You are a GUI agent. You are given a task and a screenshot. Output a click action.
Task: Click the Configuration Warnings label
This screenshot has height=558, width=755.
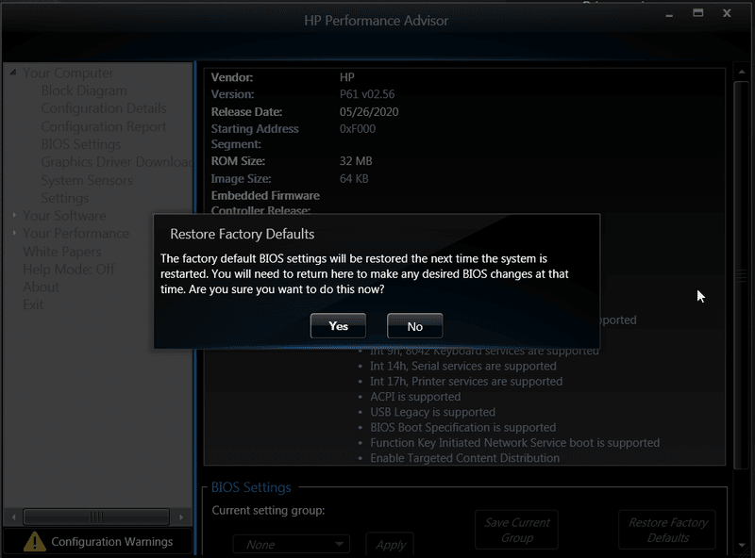111,542
